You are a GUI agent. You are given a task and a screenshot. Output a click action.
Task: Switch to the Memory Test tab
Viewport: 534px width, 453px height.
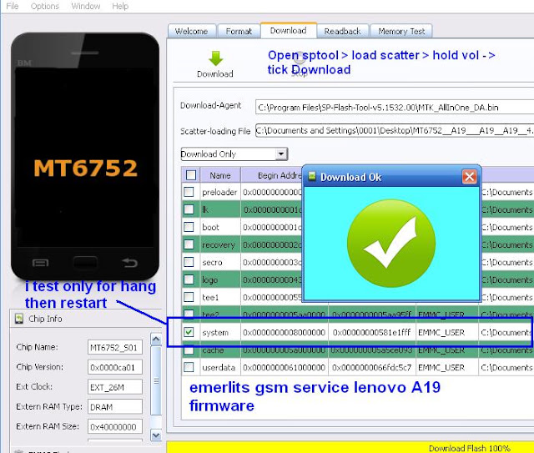[x=401, y=32]
